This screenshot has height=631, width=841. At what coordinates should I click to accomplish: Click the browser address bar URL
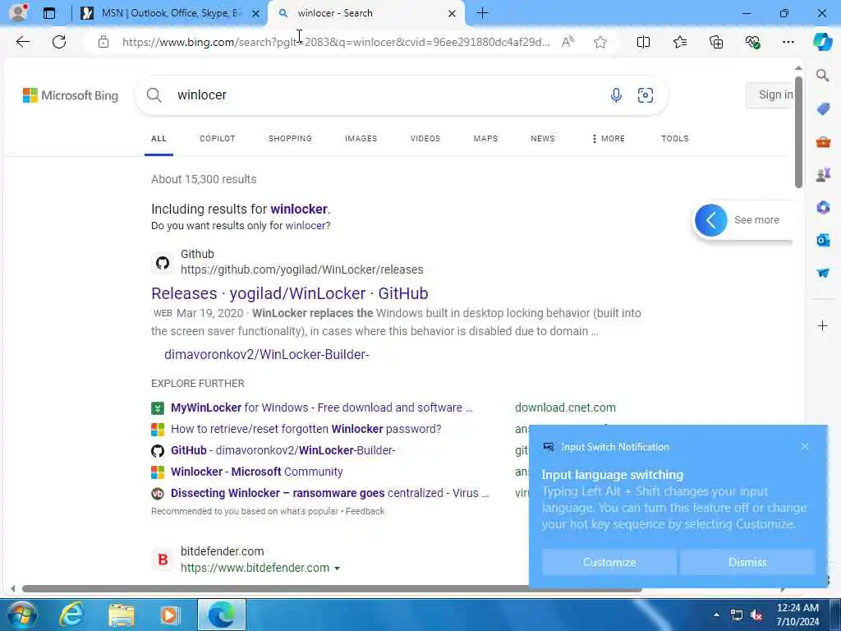pyautogui.click(x=336, y=42)
